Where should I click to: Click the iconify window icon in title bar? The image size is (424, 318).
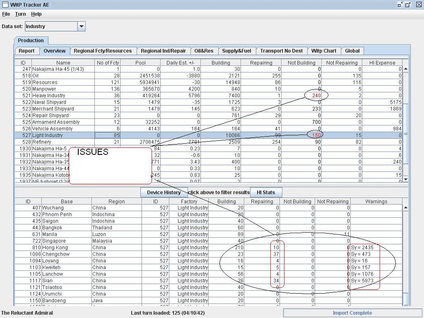click(400, 4)
